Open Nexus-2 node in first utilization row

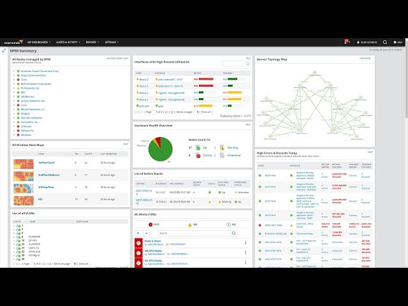click(143, 79)
